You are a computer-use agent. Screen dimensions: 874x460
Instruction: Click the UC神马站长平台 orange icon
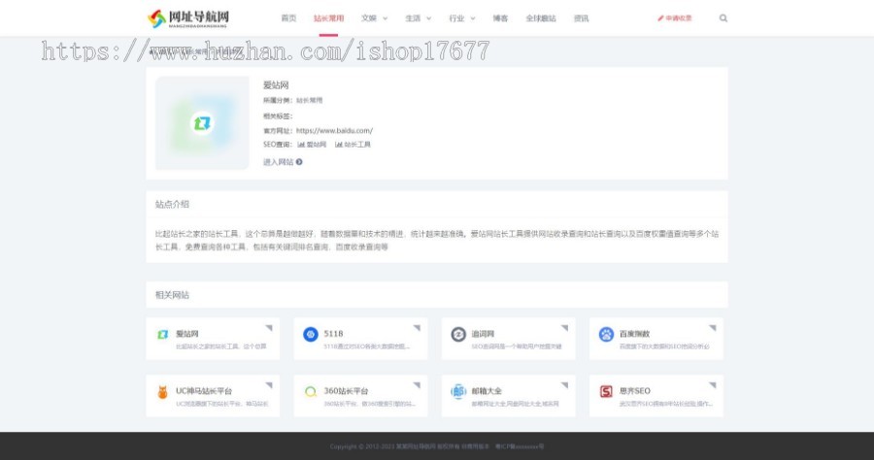click(163, 391)
